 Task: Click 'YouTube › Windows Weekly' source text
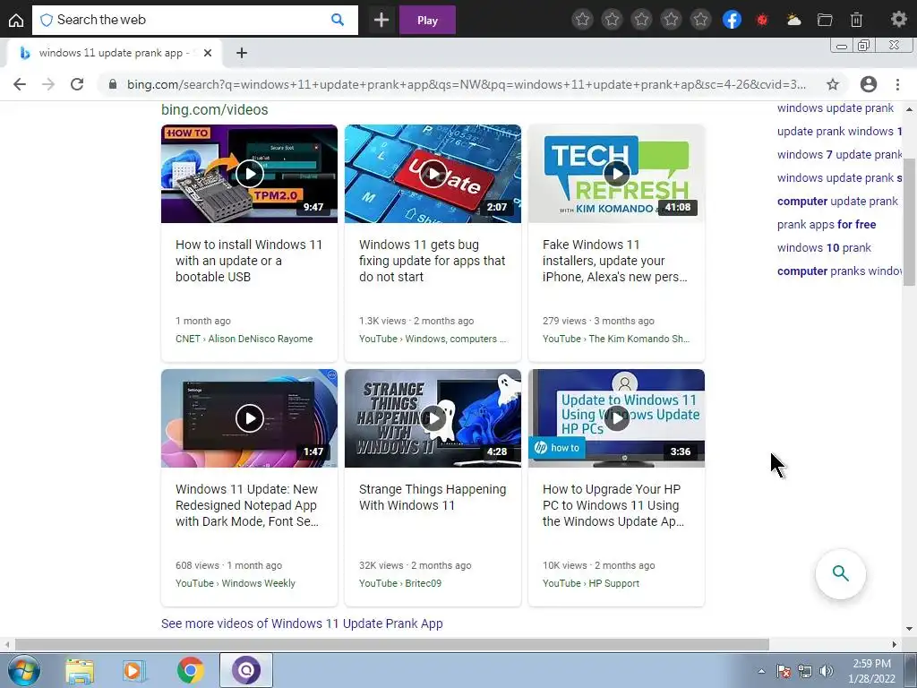click(236, 583)
